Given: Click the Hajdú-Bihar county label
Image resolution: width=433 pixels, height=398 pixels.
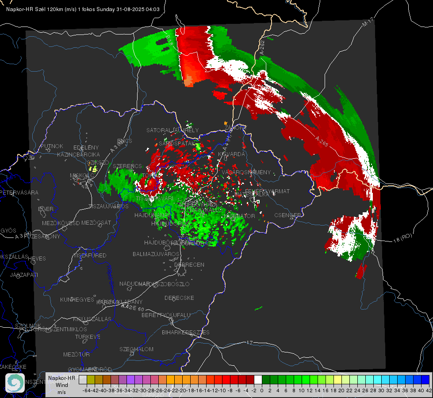Looking at the screenshot, I should click(x=110, y=279).
